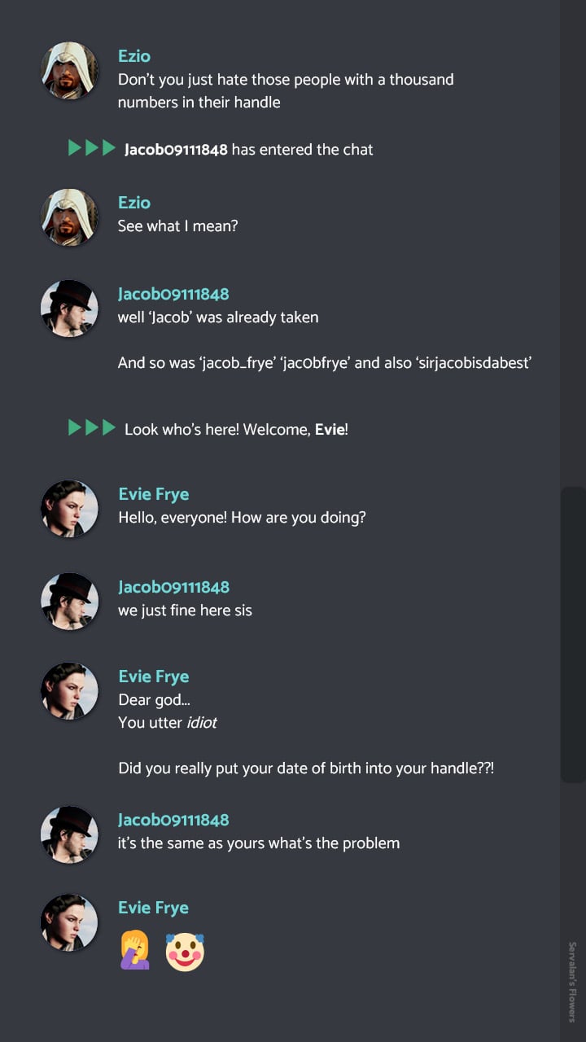Screen dimensions: 586x1042
Task: Click bold Evie name in welcome notice
Action: pyautogui.click(x=330, y=429)
